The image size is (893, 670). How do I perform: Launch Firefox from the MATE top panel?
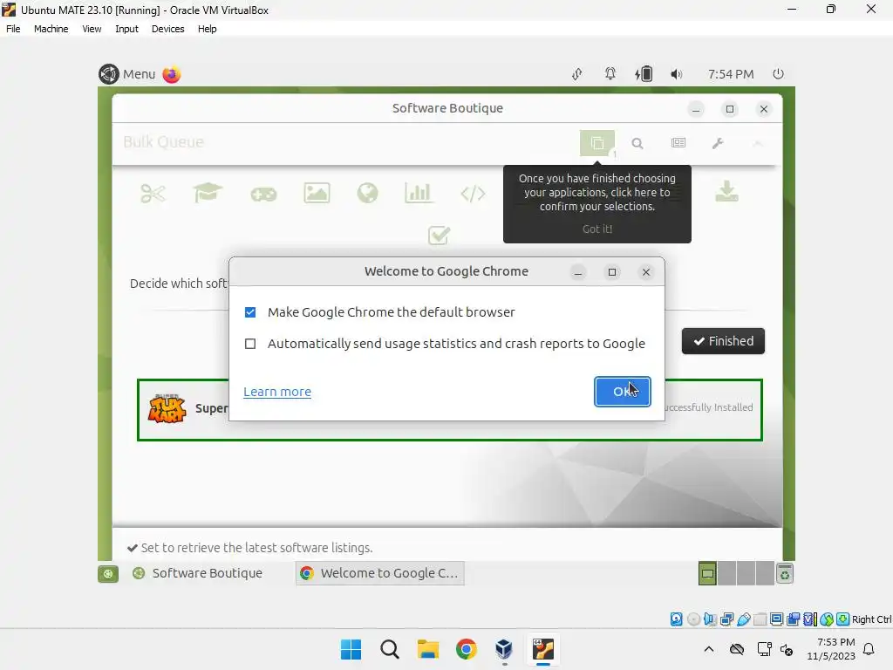172,74
